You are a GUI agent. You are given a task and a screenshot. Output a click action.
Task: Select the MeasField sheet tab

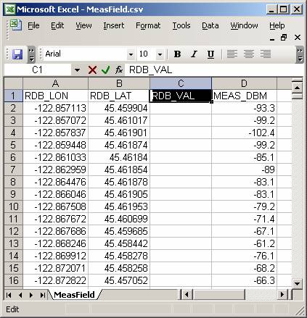(74, 295)
